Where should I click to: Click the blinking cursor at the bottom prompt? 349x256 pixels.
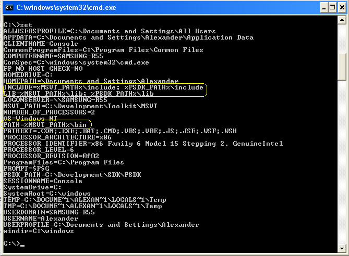(x=22, y=245)
